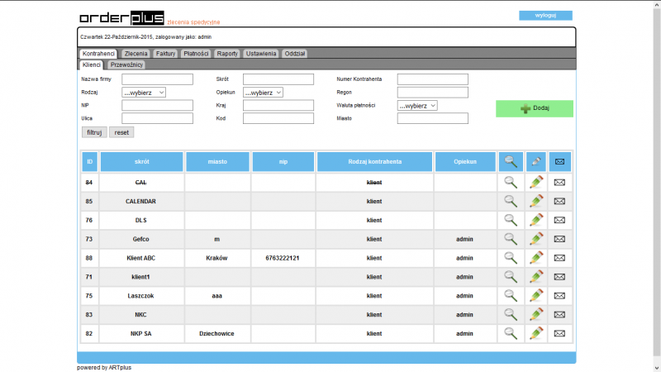Screen dimensions: 661x372
Task: Focus the Ulica input field
Action: (x=157, y=118)
